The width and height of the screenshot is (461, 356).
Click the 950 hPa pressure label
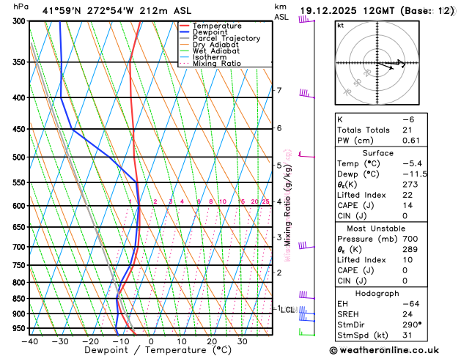pos(21,328)
